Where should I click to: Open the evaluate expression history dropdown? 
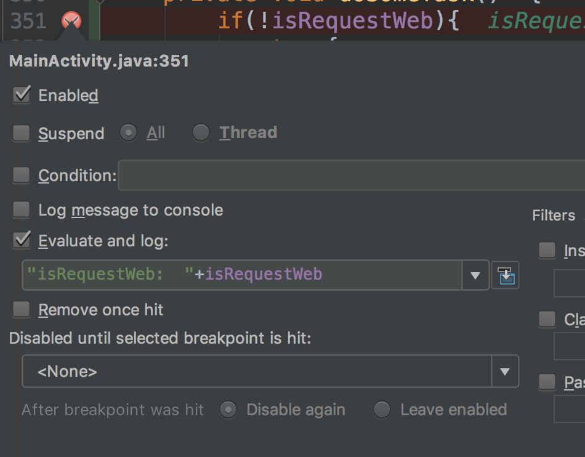click(x=475, y=275)
